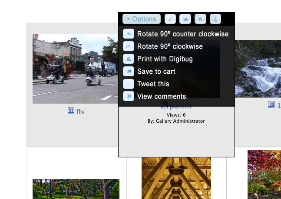Viewport: 281px width, 199px height.
Task: Open the golden bridge trusses thumbnail
Action: (176, 178)
